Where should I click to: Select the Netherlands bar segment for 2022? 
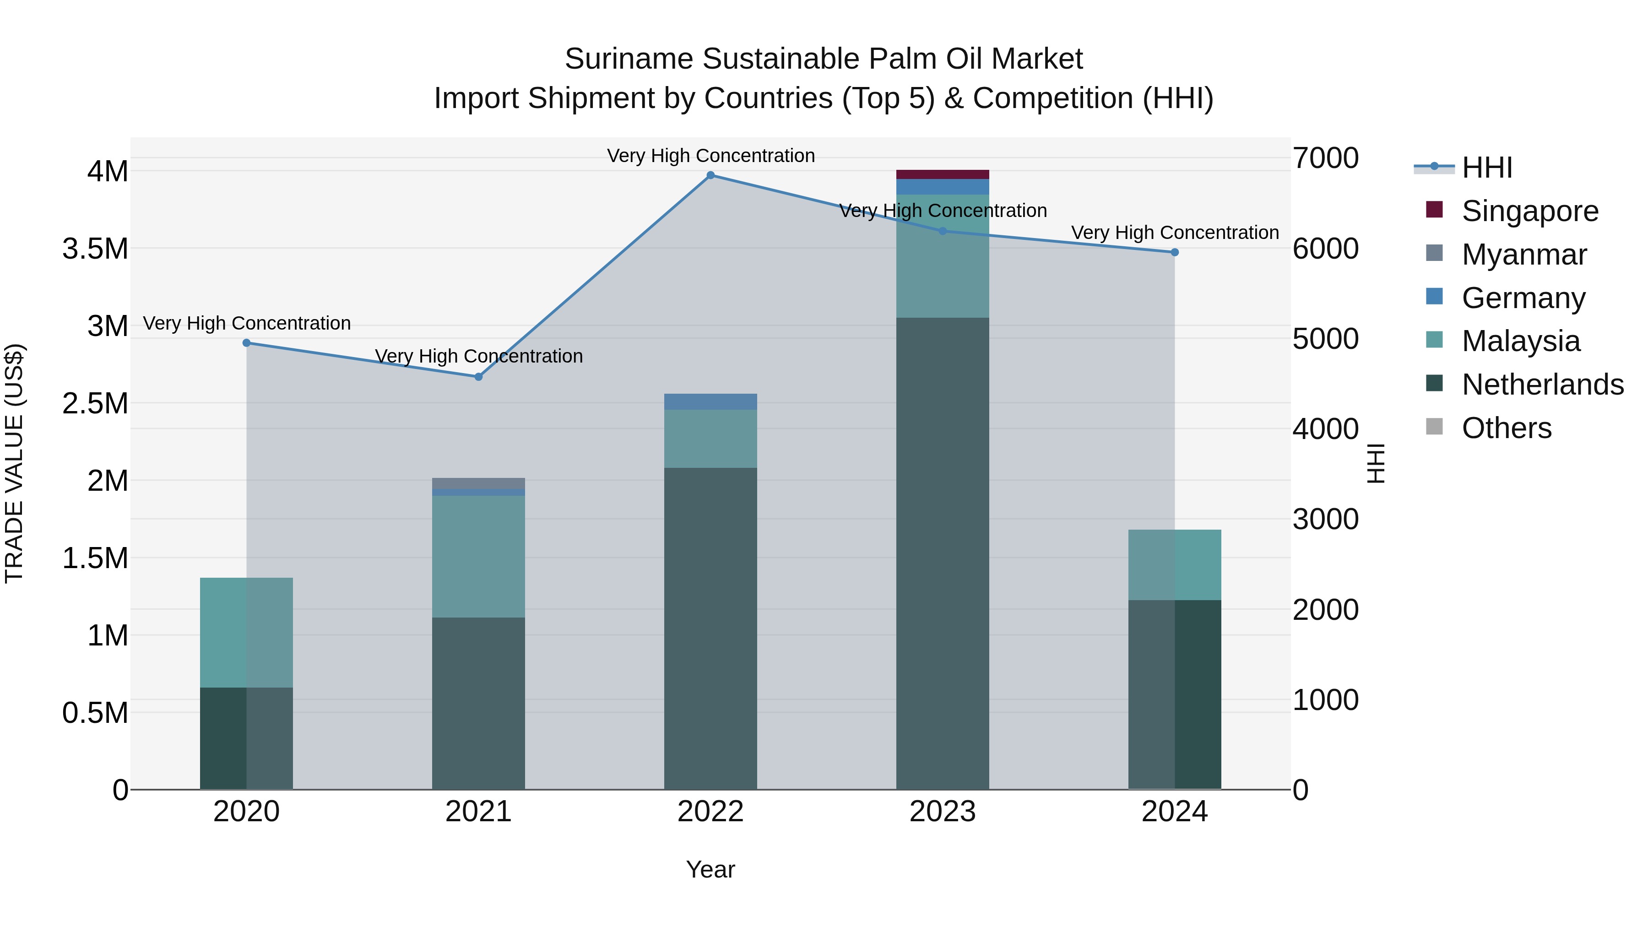click(710, 628)
